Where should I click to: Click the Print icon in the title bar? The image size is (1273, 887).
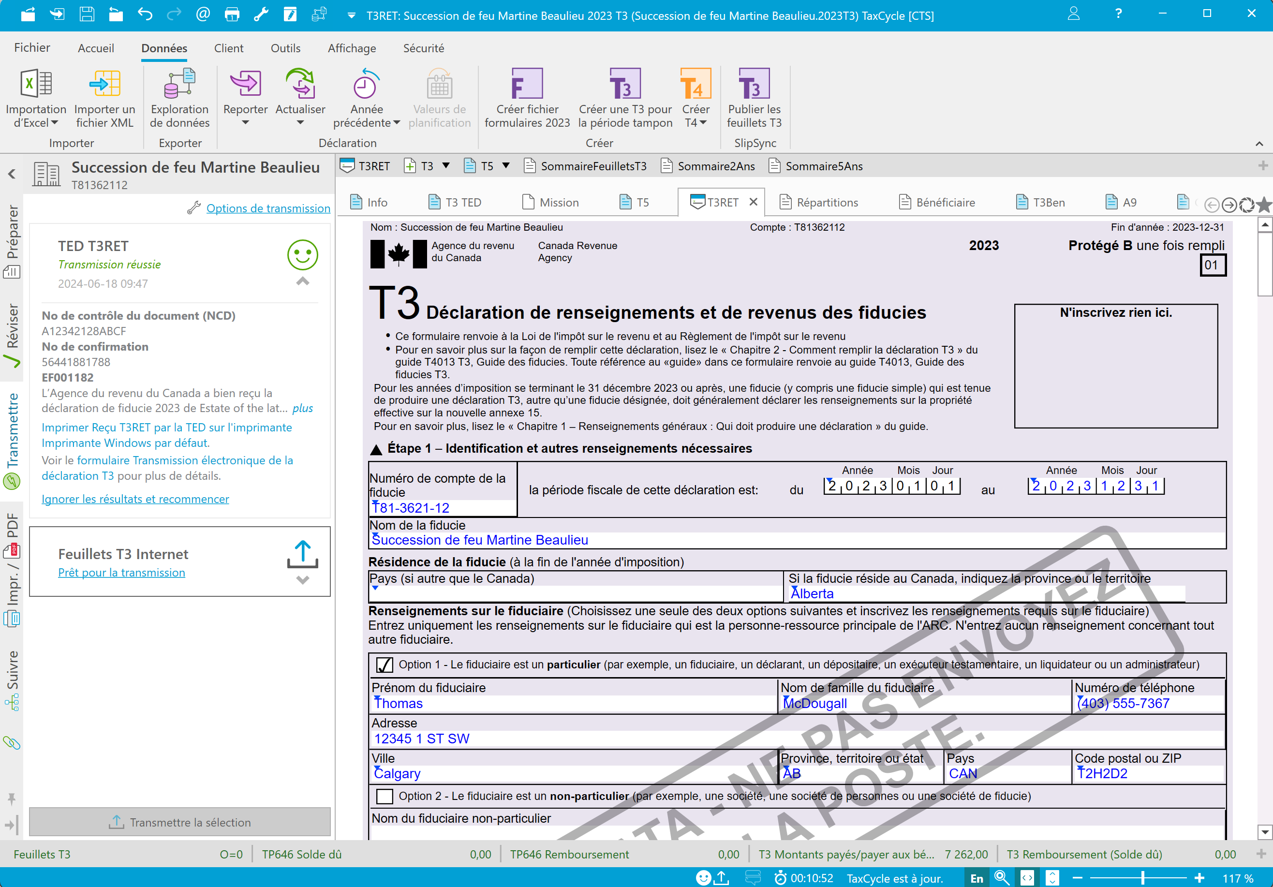tap(232, 15)
